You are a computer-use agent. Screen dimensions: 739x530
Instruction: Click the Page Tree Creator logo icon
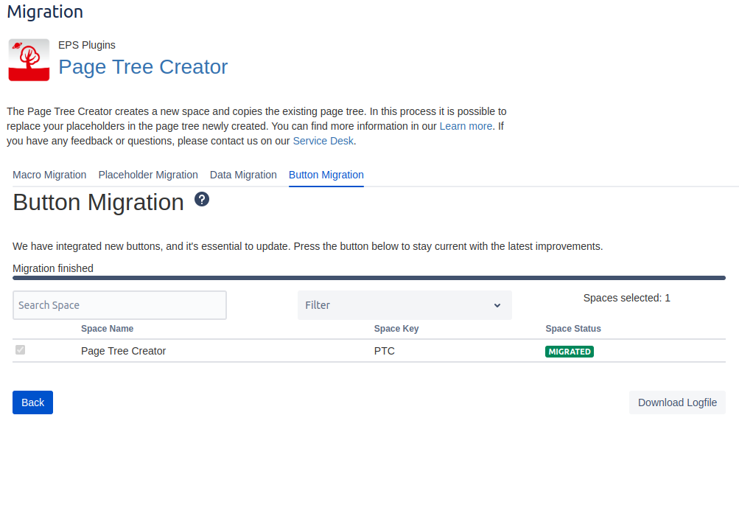29,60
